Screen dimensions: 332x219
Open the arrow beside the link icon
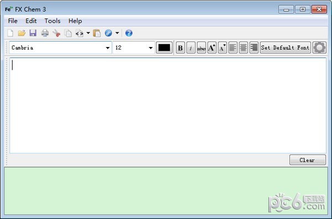click(117, 33)
